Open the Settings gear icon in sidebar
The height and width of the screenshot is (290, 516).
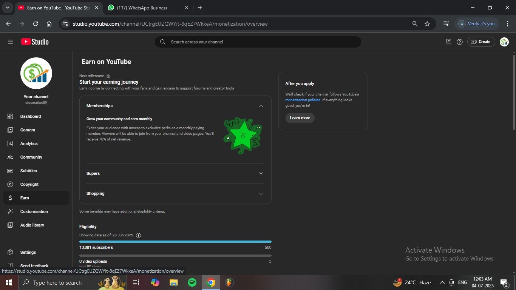[x=10, y=252]
